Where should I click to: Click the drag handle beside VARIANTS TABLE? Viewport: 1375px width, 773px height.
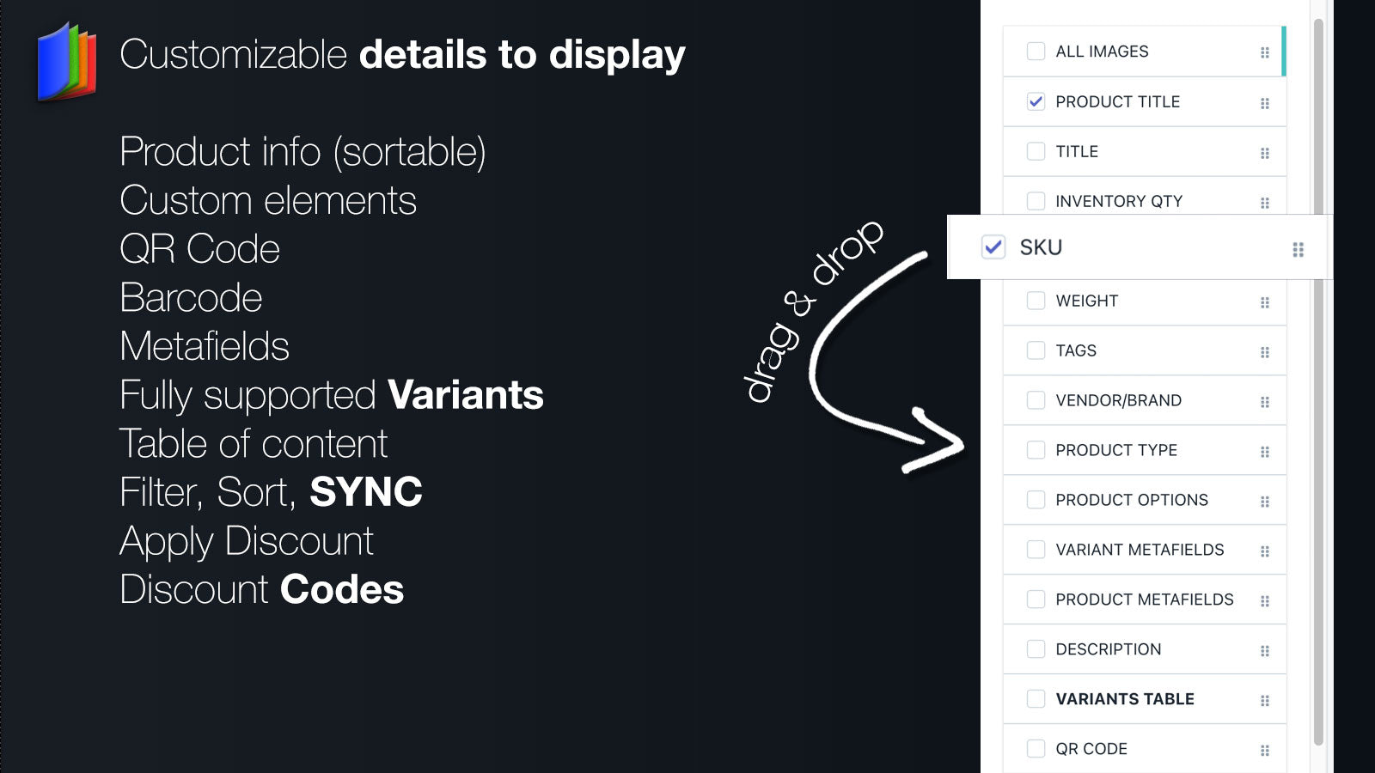[1264, 701]
